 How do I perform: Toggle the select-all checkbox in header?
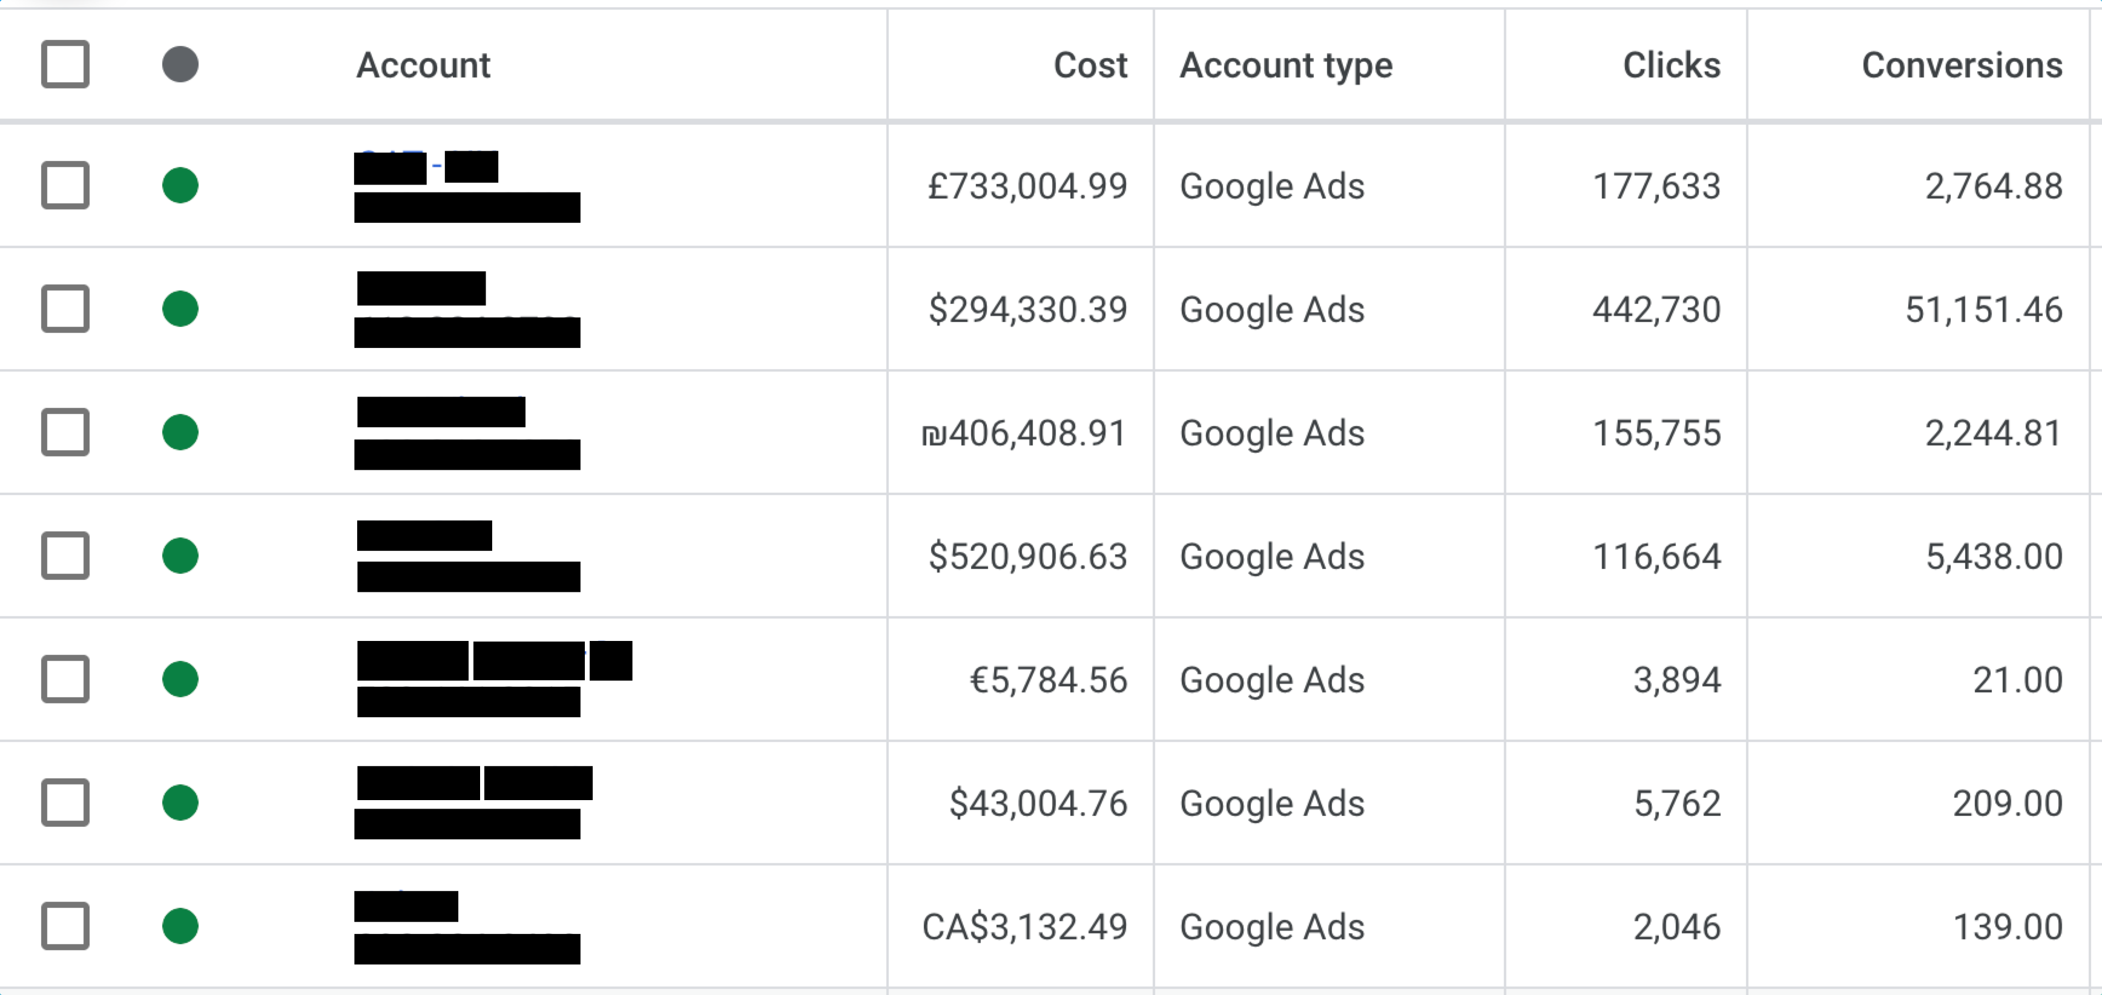[x=65, y=64]
